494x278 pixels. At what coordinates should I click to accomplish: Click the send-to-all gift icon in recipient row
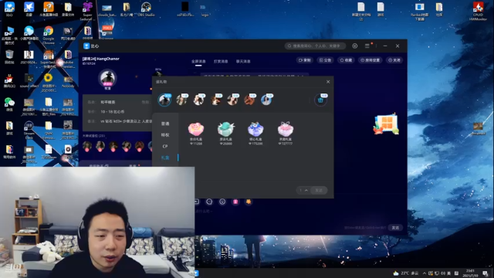(321, 100)
